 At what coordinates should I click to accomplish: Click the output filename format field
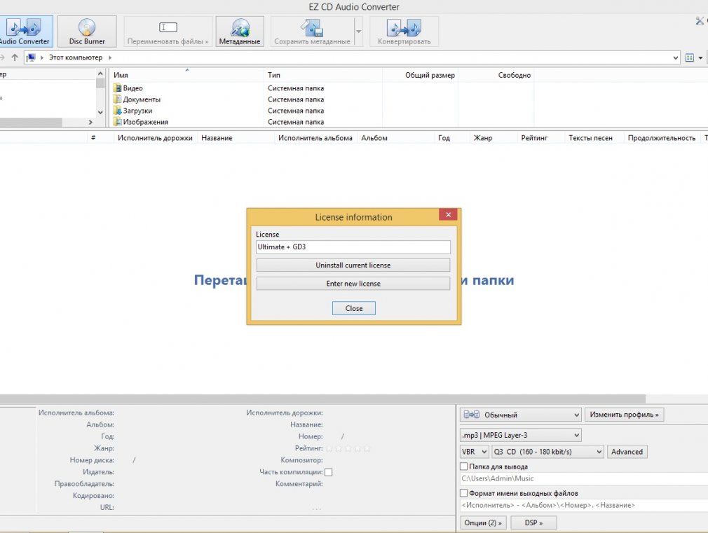(x=584, y=505)
